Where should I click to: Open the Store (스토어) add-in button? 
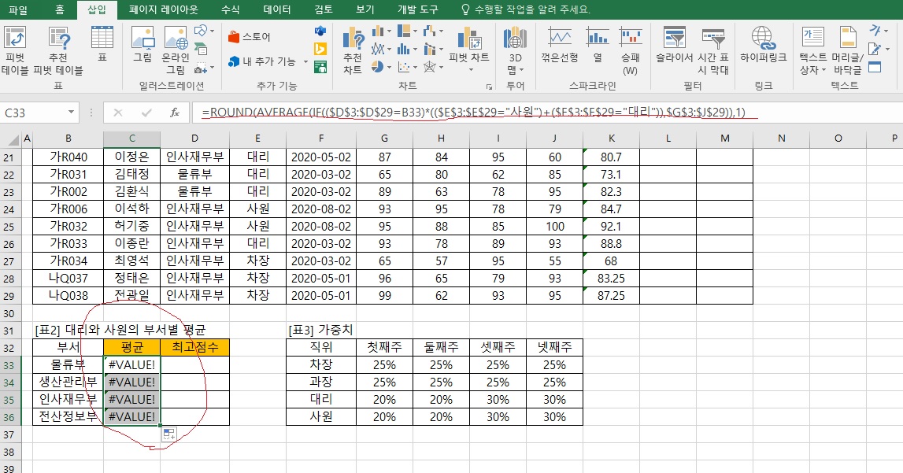250,37
